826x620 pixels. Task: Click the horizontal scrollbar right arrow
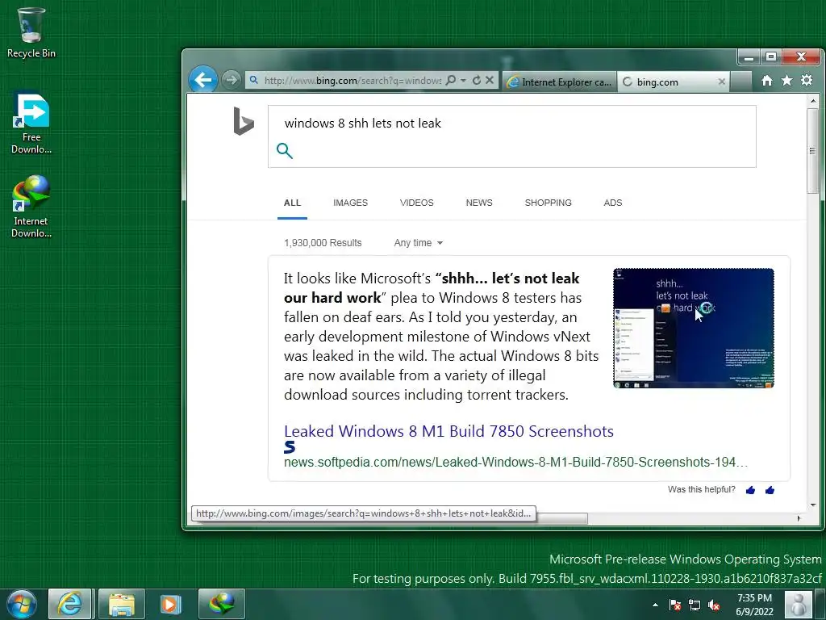point(799,518)
